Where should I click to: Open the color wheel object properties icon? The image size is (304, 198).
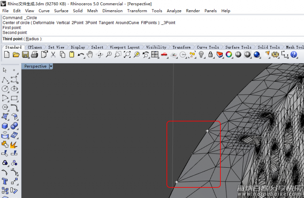click(229, 55)
